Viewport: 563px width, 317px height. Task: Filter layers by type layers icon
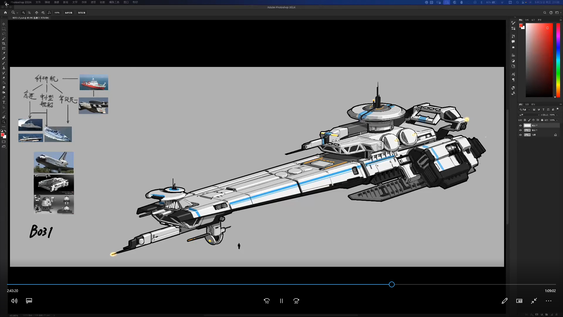pos(543,109)
